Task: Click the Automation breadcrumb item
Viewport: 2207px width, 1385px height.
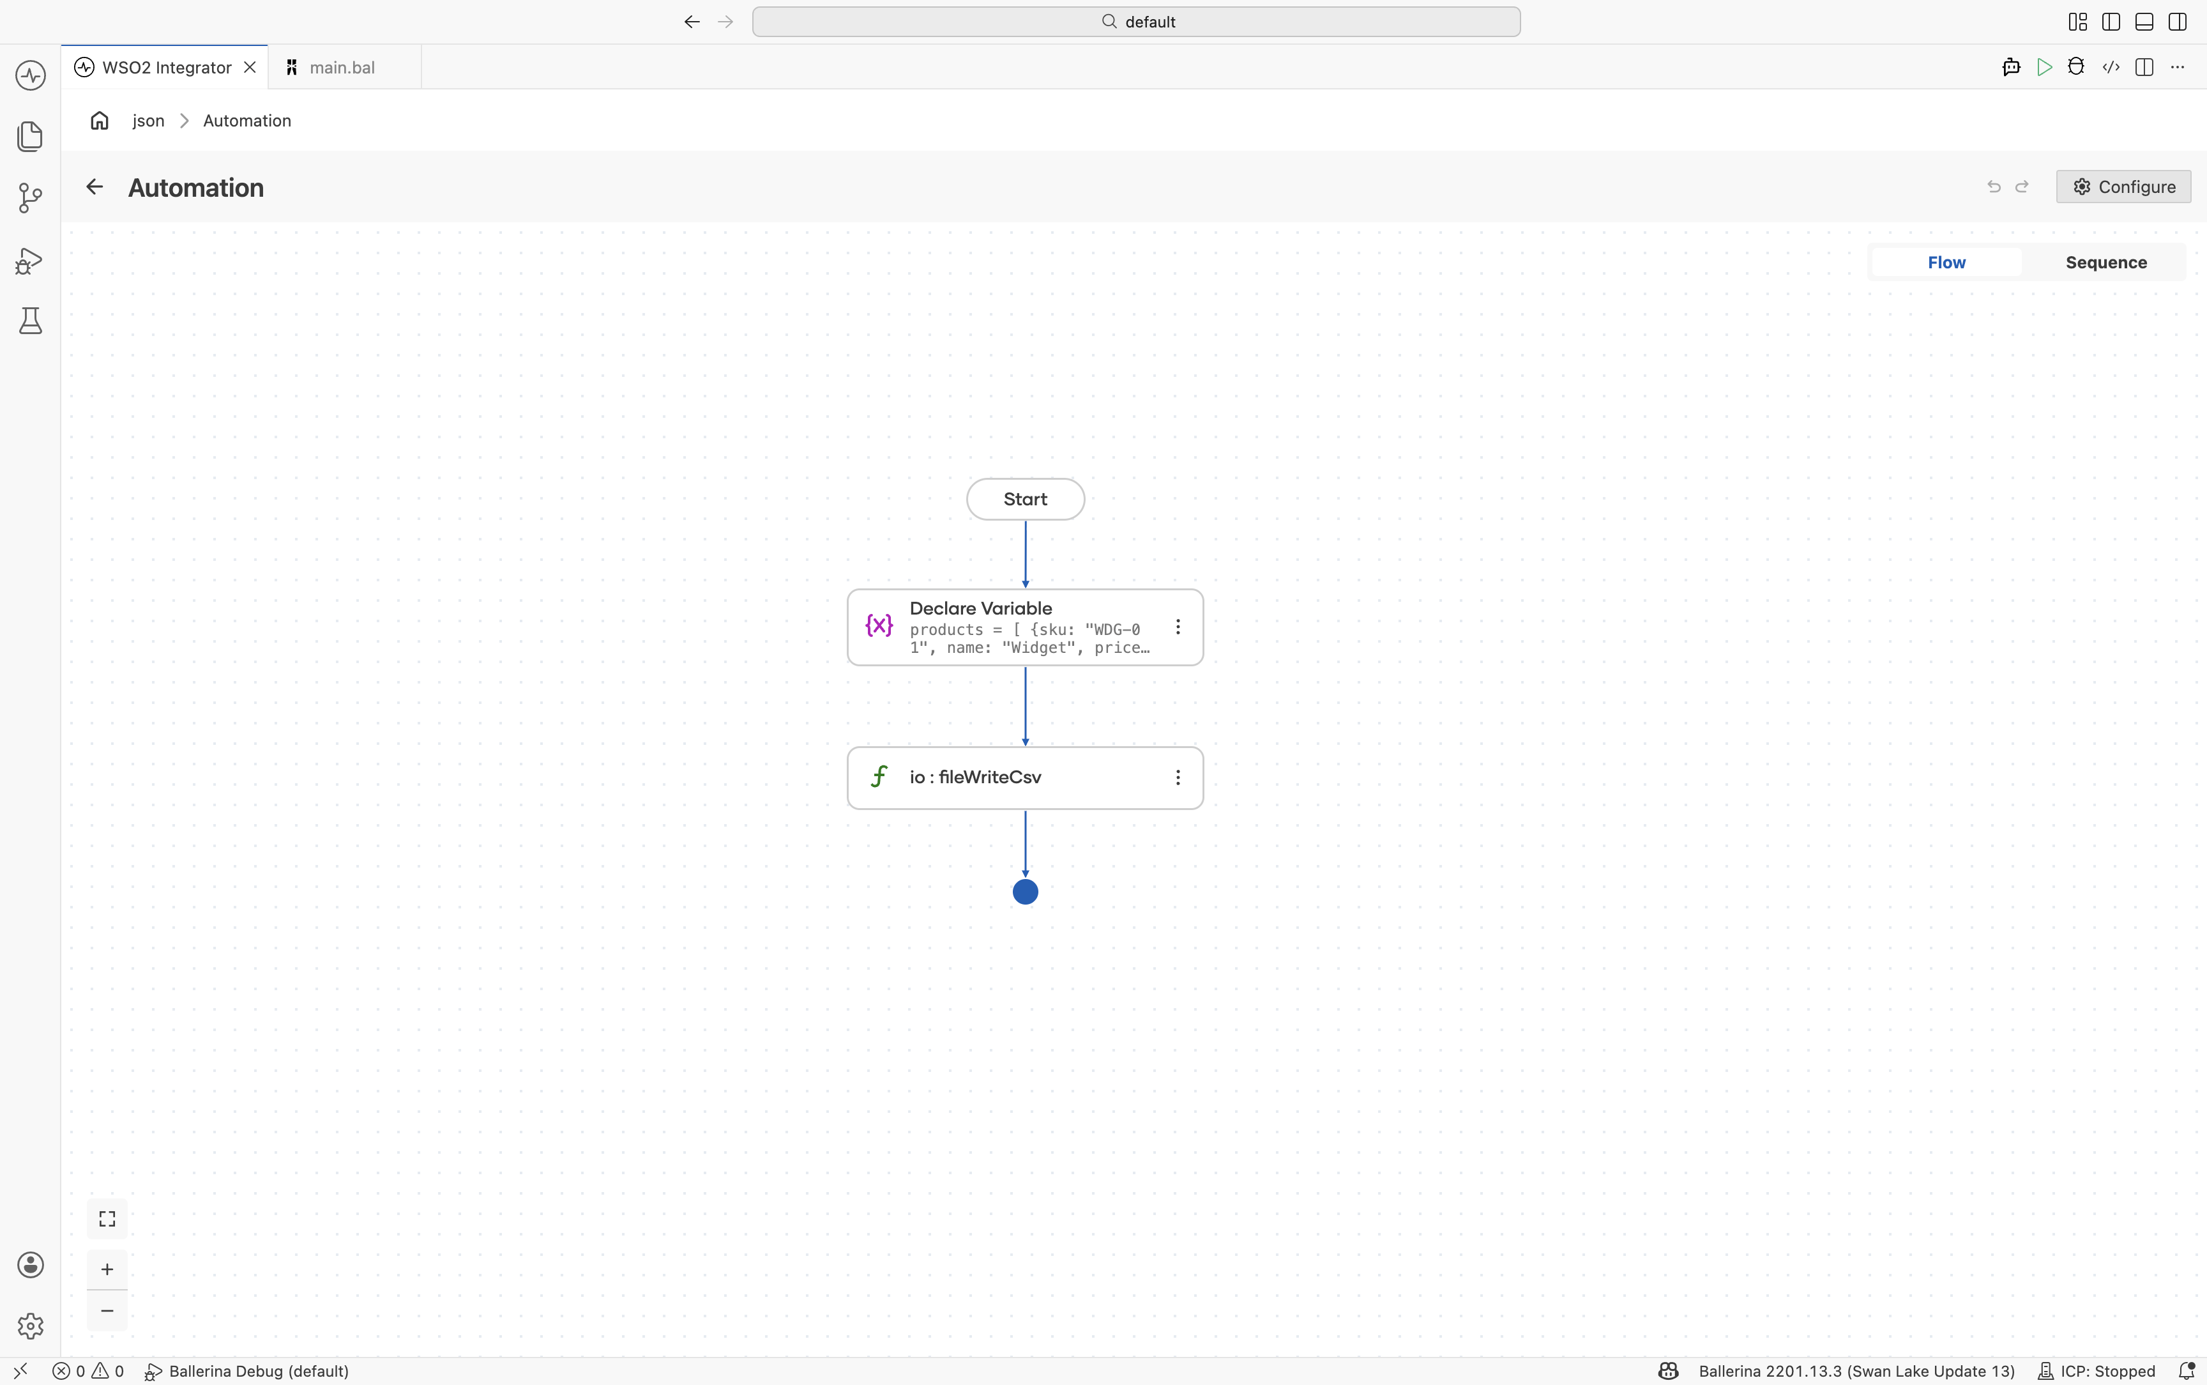Action: click(x=247, y=120)
